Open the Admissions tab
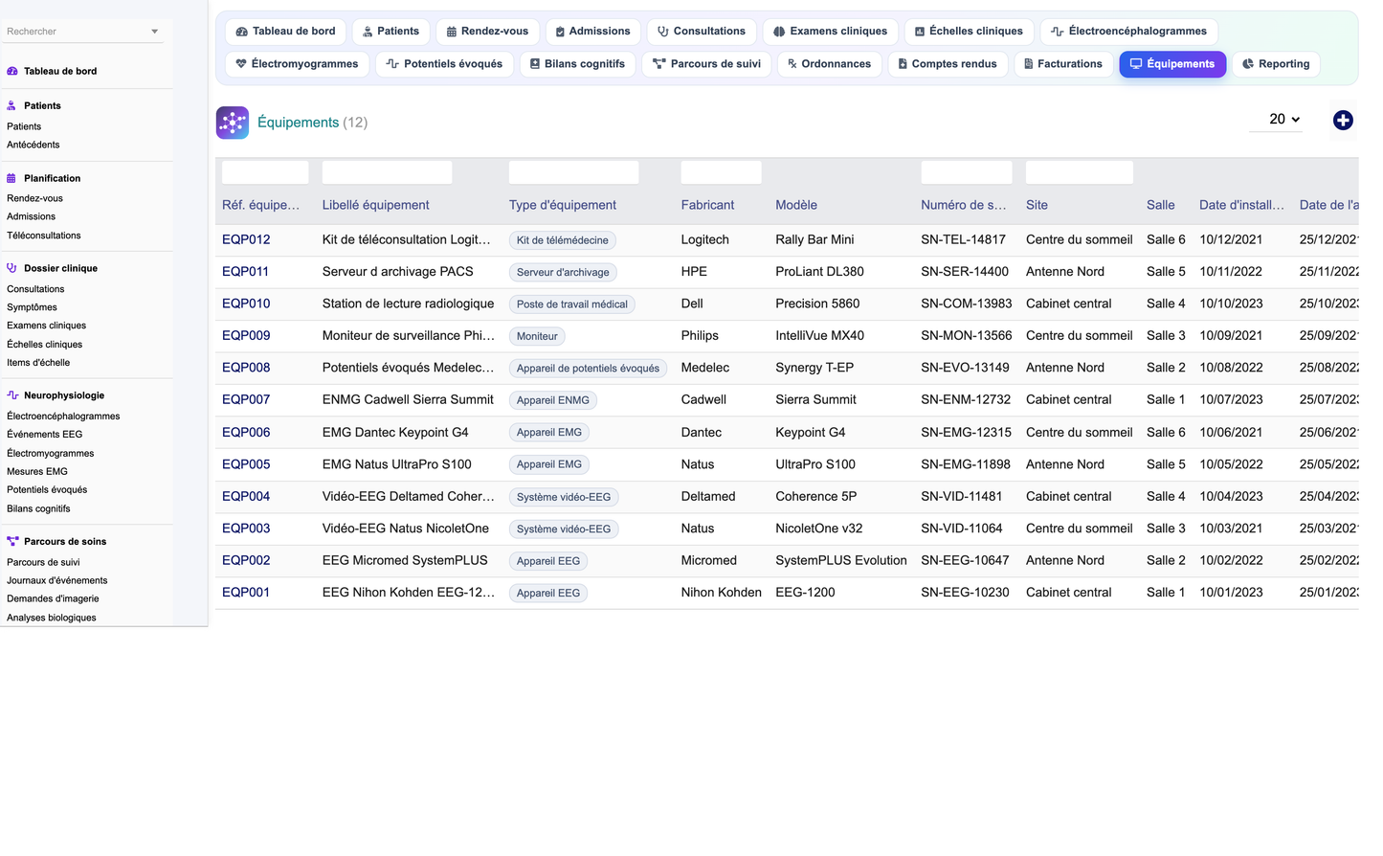Screen dimensions: 1383x856 point(593,32)
